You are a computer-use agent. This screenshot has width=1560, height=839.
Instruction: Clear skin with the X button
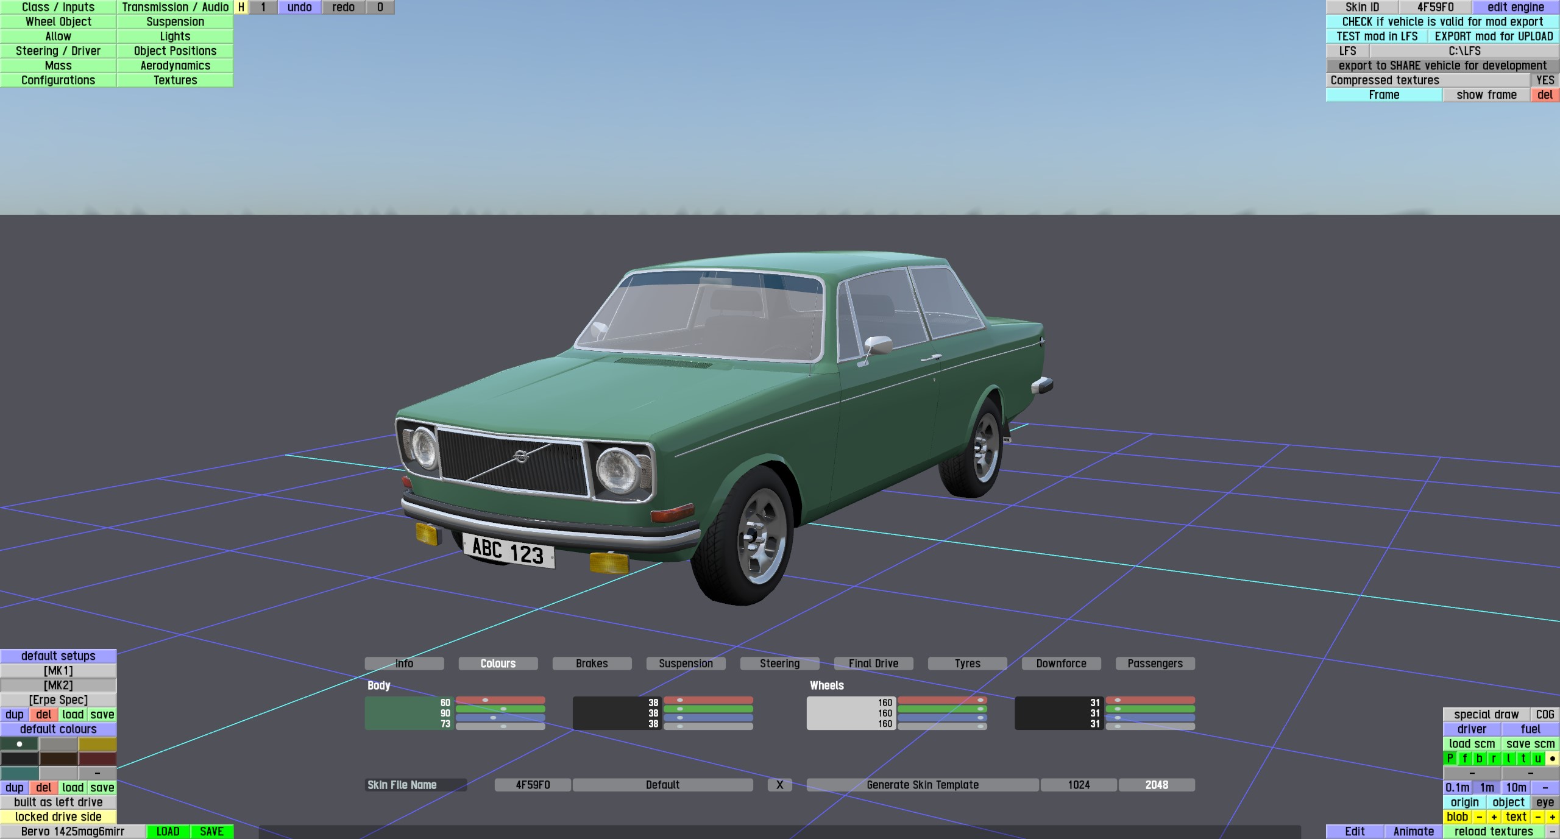(779, 785)
